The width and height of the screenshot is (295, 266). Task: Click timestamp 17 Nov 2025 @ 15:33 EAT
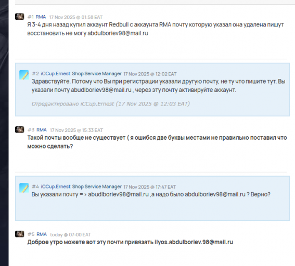(76, 130)
